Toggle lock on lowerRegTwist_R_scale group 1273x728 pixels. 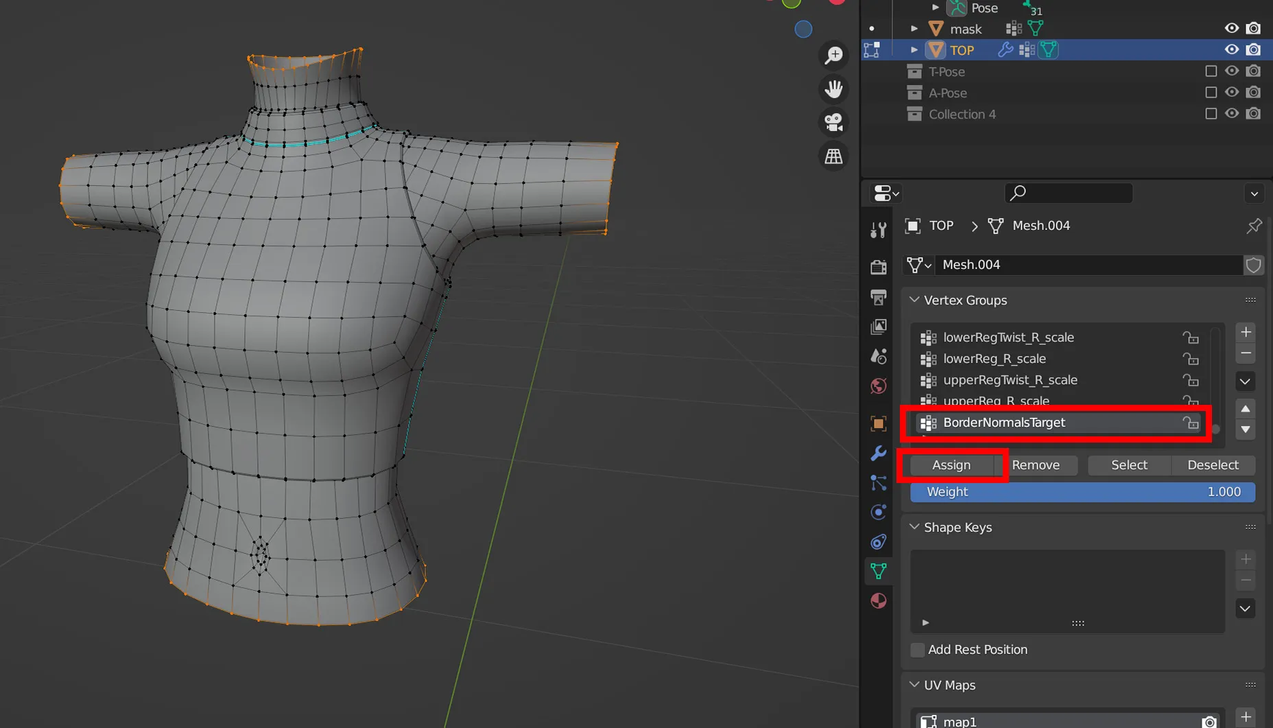point(1191,338)
